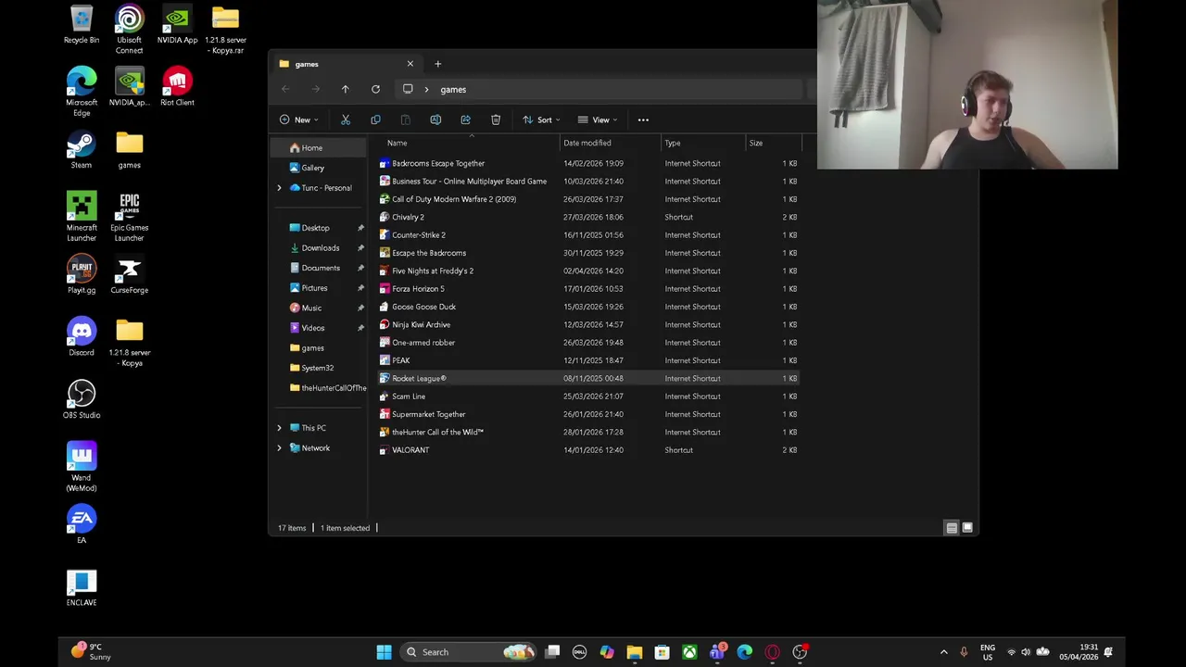
Task: Click the taskbar Search box
Action: (x=467, y=652)
